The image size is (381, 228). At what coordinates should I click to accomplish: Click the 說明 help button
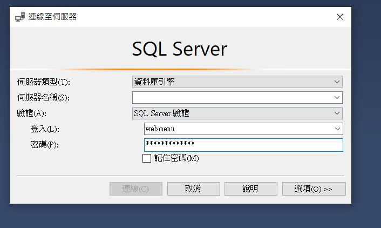pos(251,189)
